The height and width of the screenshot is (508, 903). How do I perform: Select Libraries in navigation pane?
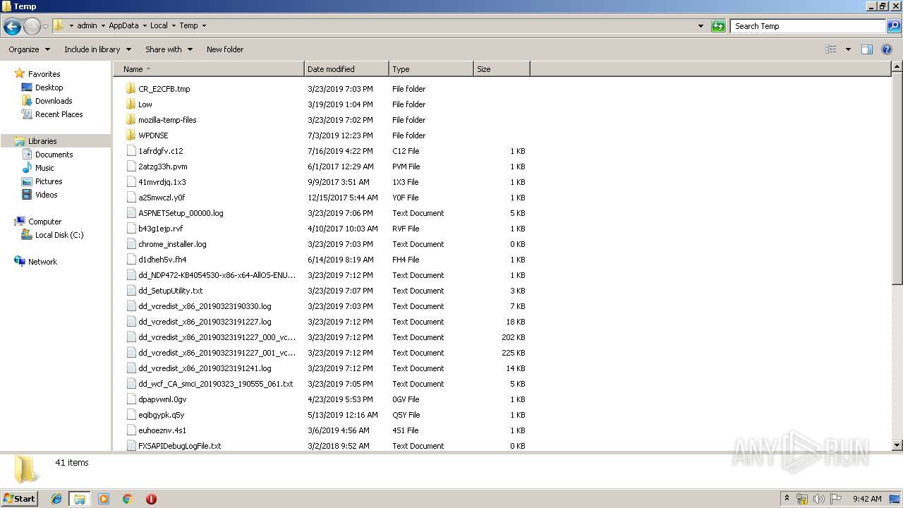pos(42,141)
